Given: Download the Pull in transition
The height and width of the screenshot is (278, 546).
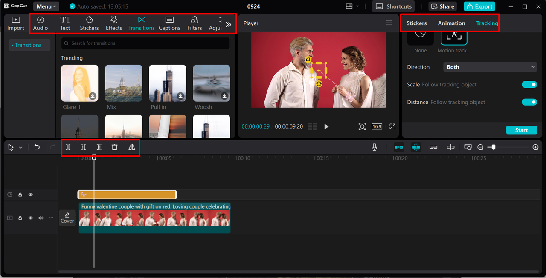Looking at the screenshot, I should (x=180, y=96).
